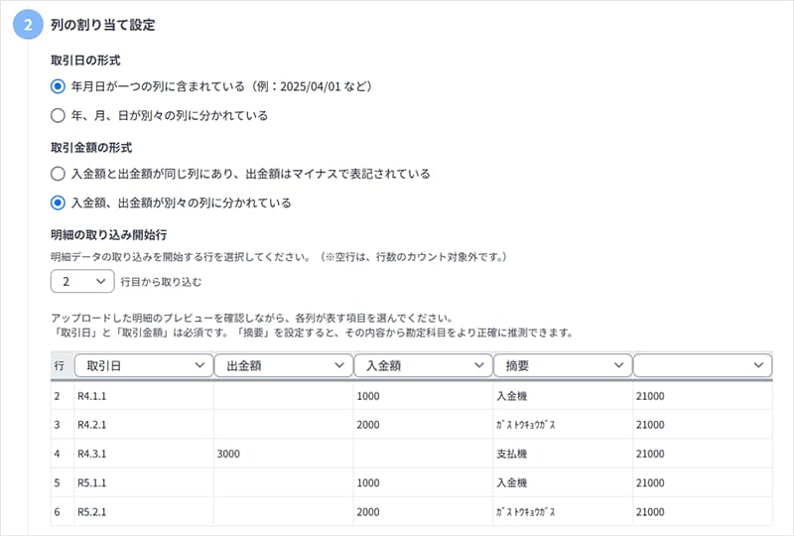Screen dimensions: 794x536
Task: Open the 入金額 column assignment dropdown
Action: point(423,365)
